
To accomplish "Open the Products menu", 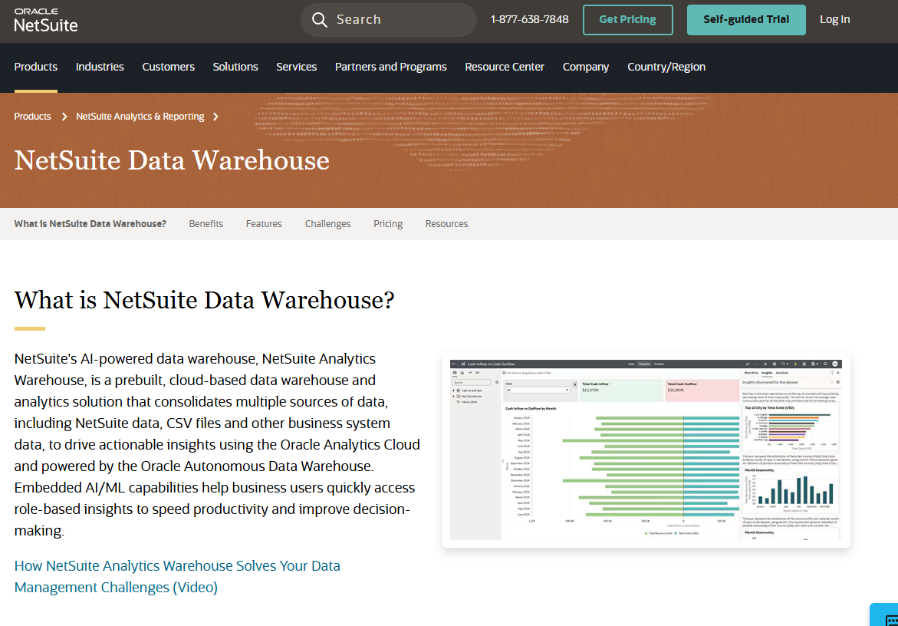I will click(35, 67).
